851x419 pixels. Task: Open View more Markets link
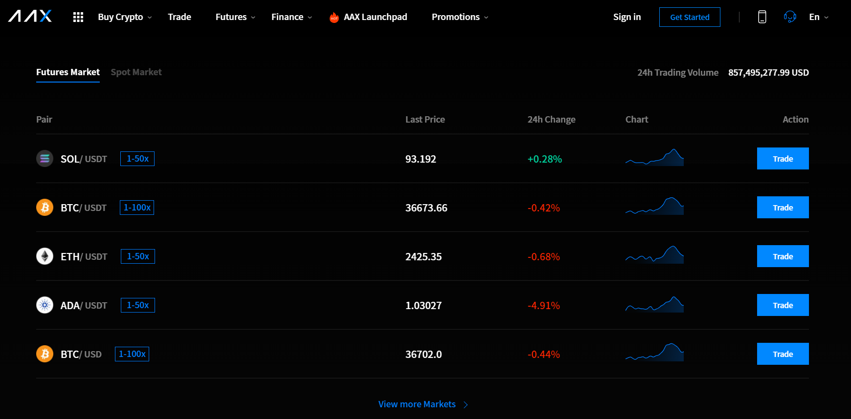click(417, 404)
